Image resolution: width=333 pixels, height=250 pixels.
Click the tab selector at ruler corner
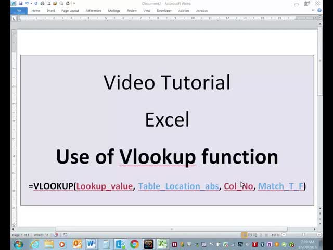[x=14, y=19]
